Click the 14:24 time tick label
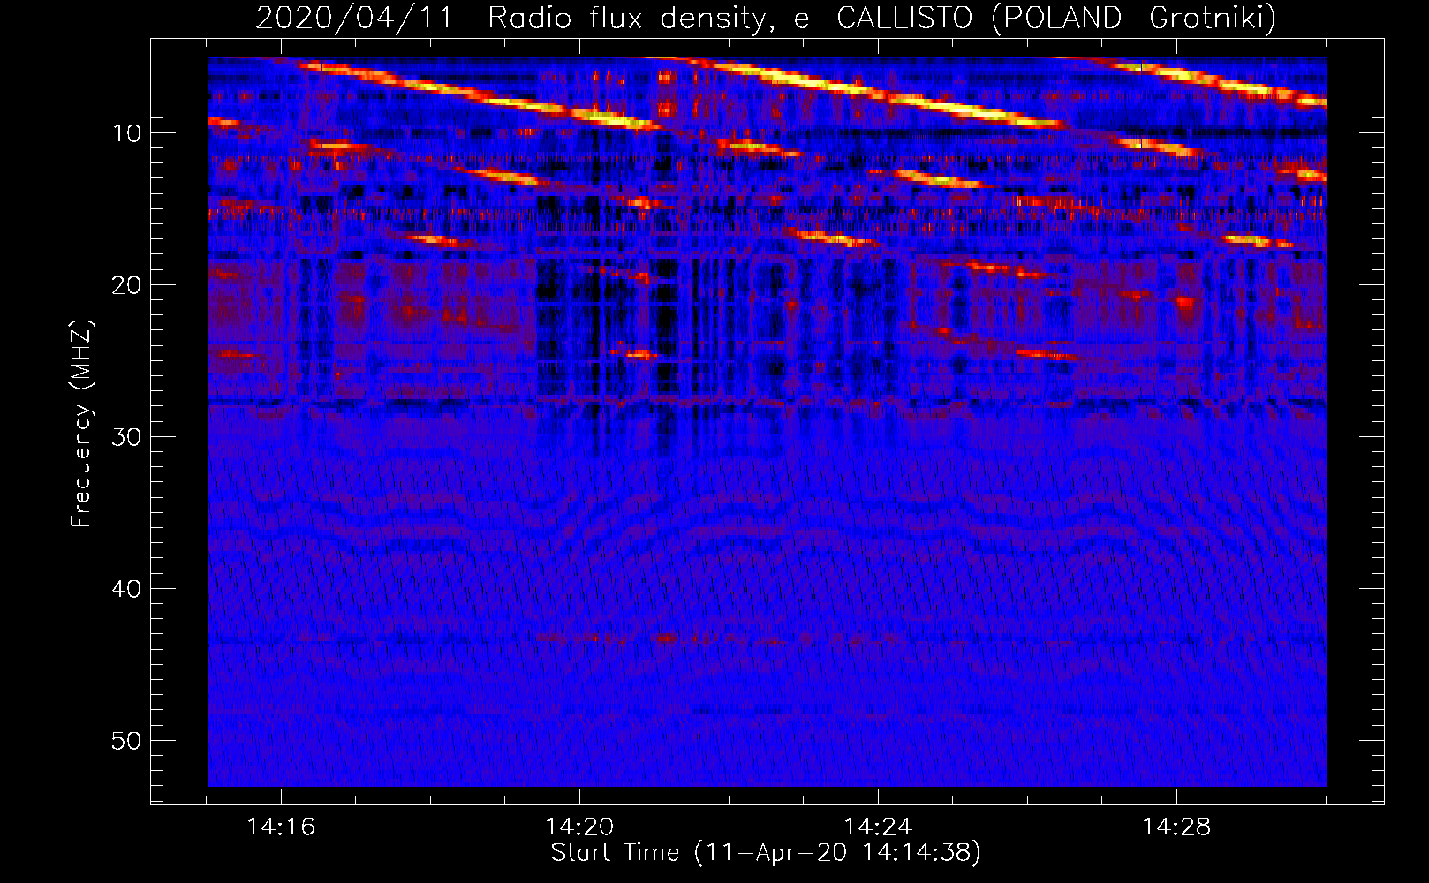 pyautogui.click(x=878, y=827)
